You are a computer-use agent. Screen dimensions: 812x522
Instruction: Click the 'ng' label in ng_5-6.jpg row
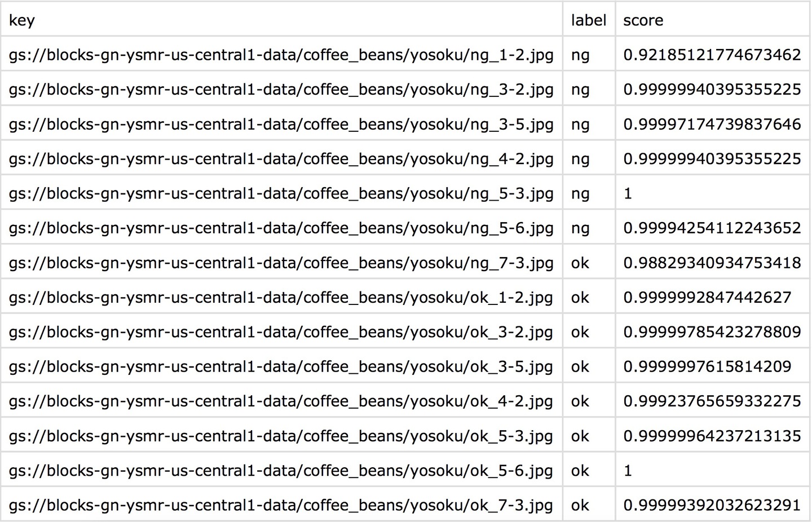click(x=580, y=229)
